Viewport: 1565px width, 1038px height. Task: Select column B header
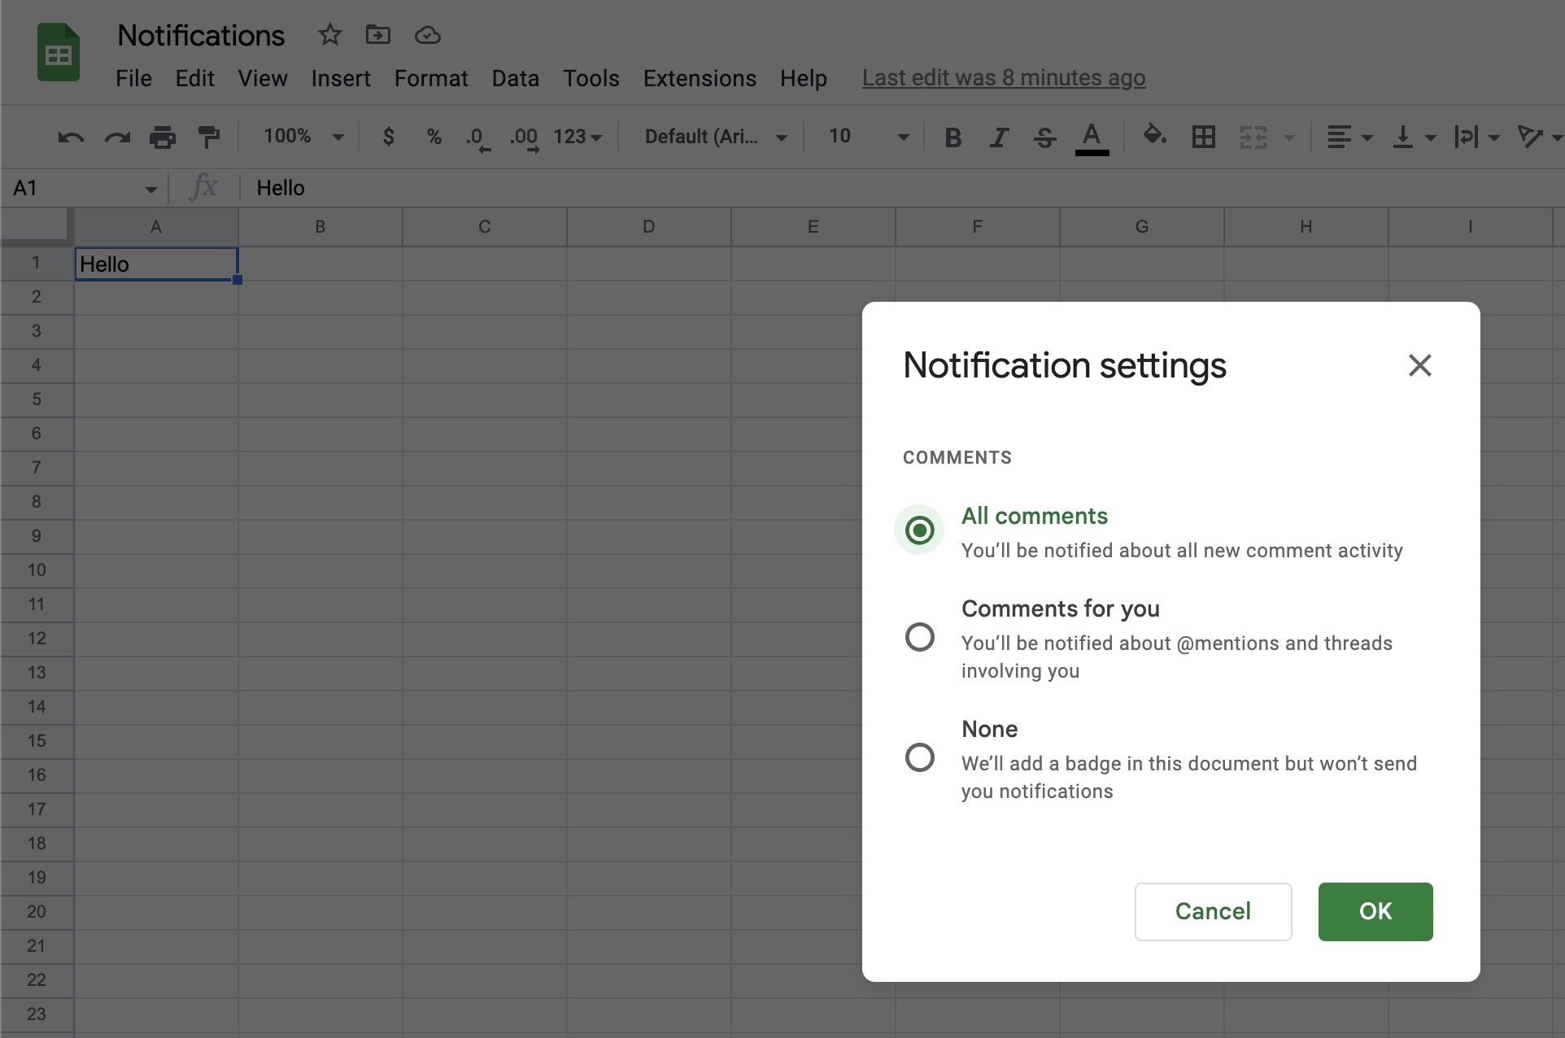(x=320, y=227)
